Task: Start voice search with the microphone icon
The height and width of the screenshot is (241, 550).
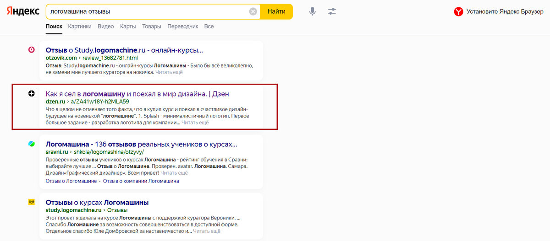Action: pos(312,11)
